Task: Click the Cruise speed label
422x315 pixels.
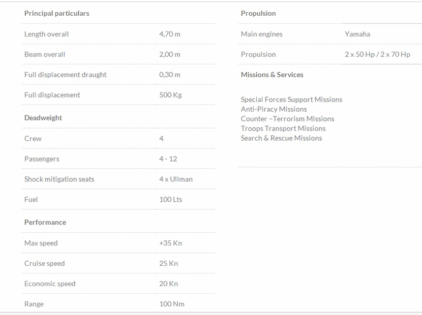Action: [x=45, y=264]
